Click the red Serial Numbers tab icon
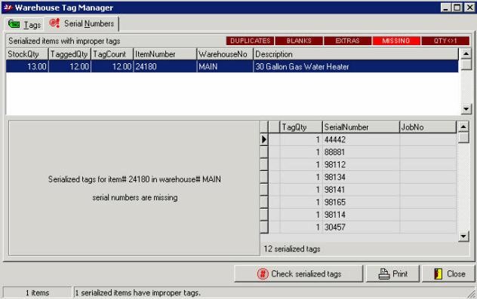This screenshot has width=477, height=299. 54,23
